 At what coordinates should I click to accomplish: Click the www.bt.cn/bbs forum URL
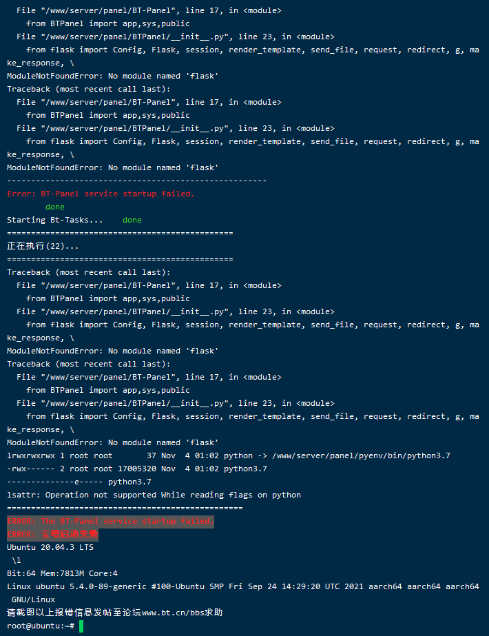[x=173, y=613]
